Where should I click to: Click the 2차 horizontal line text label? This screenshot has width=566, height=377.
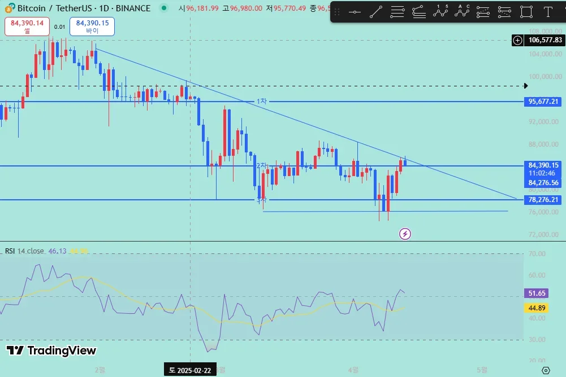coord(262,166)
